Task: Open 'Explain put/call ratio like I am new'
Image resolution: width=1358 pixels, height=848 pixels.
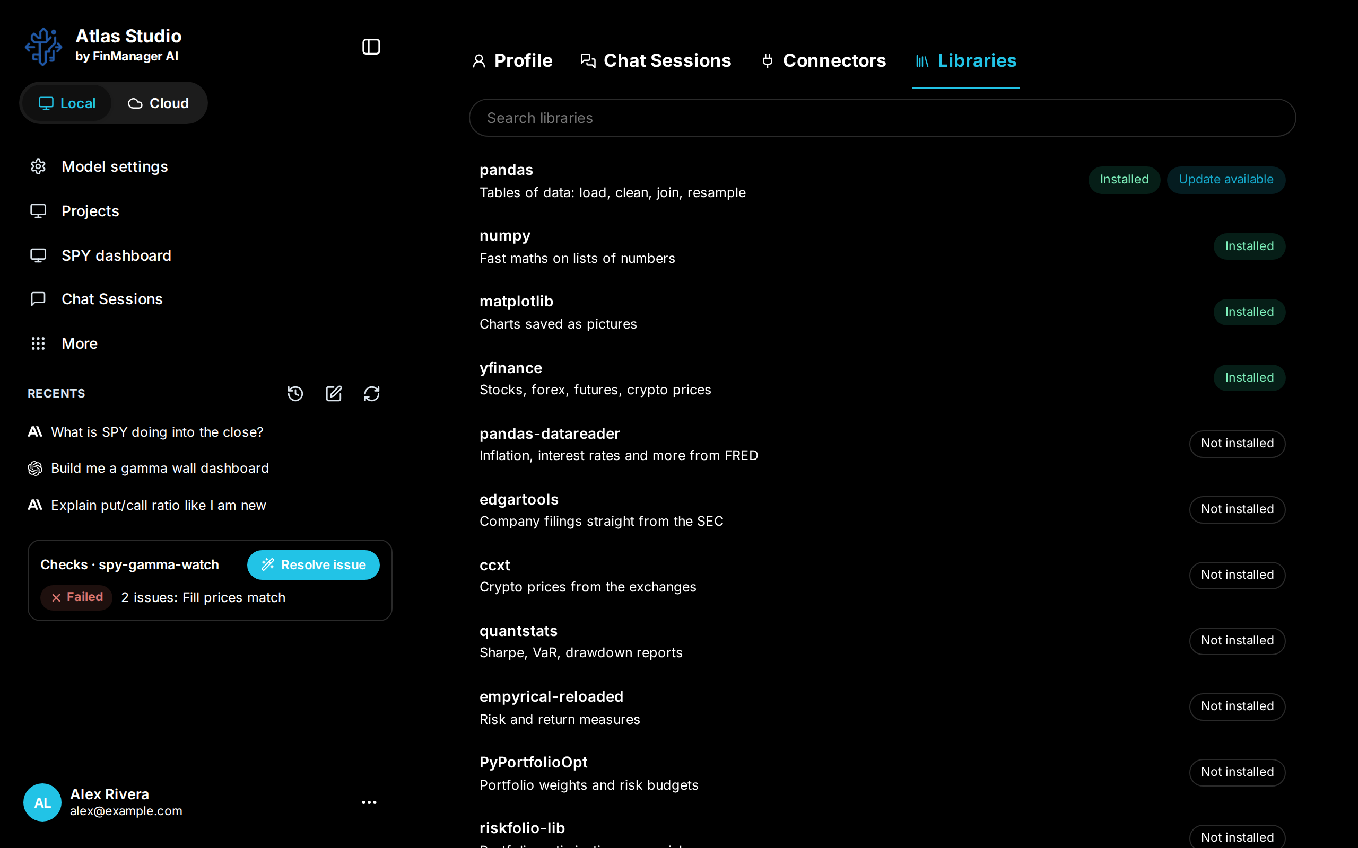Action: [147, 505]
